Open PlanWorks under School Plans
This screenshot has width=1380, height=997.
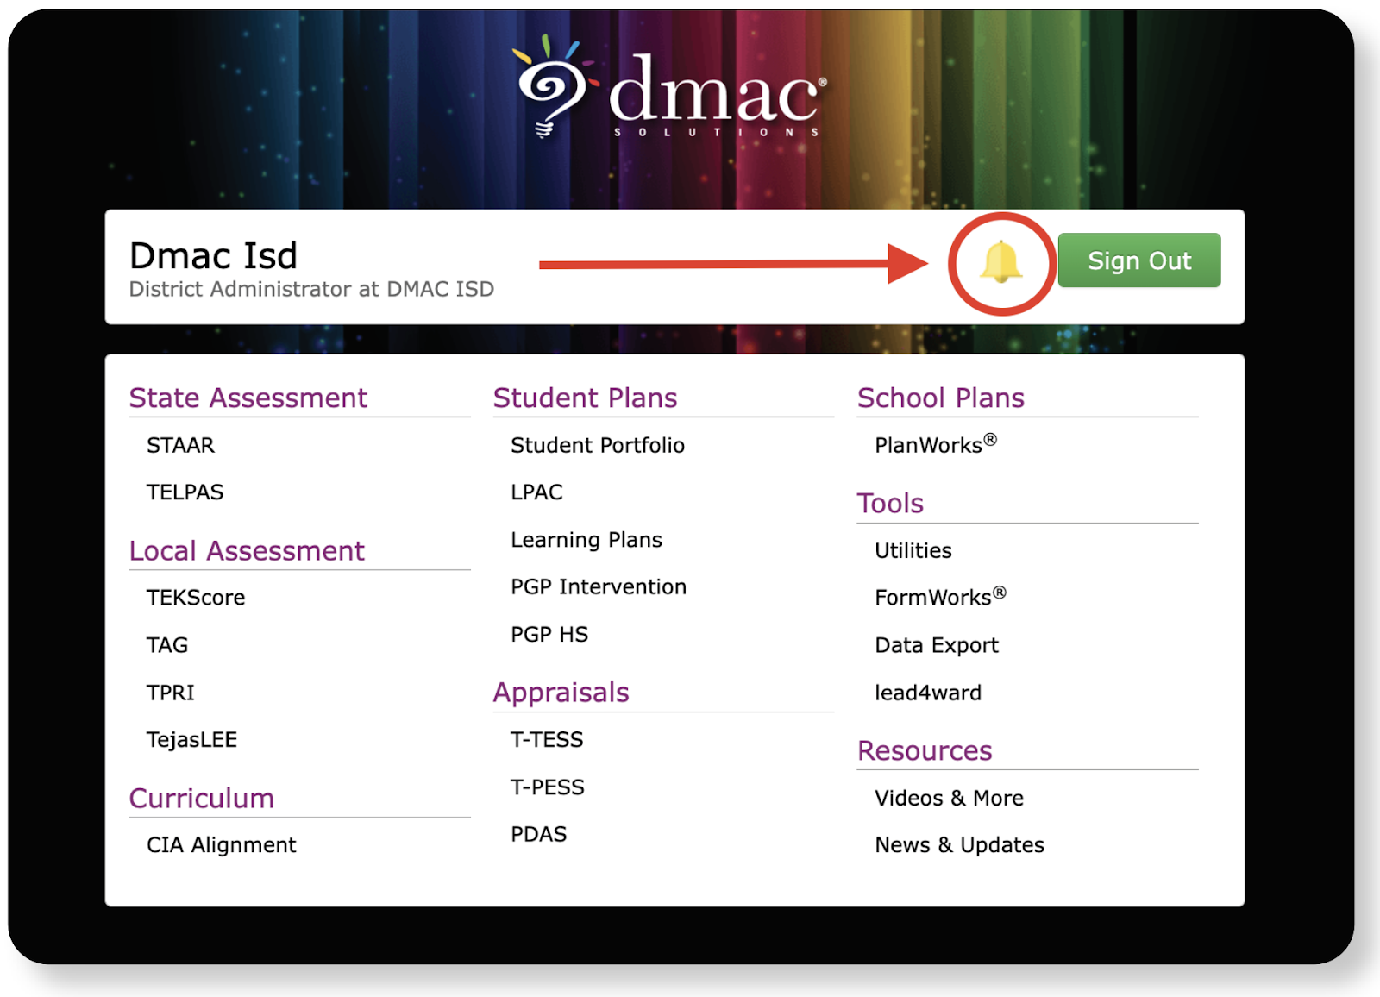point(936,444)
